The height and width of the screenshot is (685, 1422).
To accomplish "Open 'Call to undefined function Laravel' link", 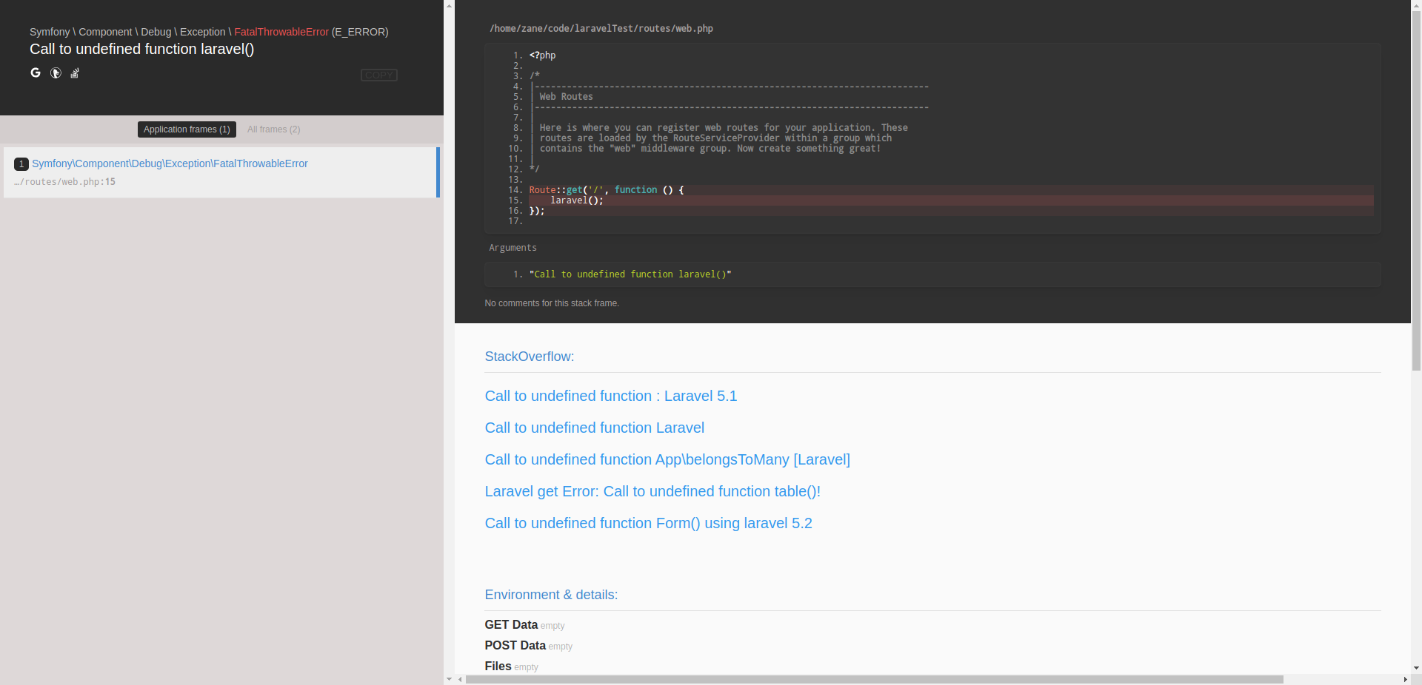I will 595,428.
